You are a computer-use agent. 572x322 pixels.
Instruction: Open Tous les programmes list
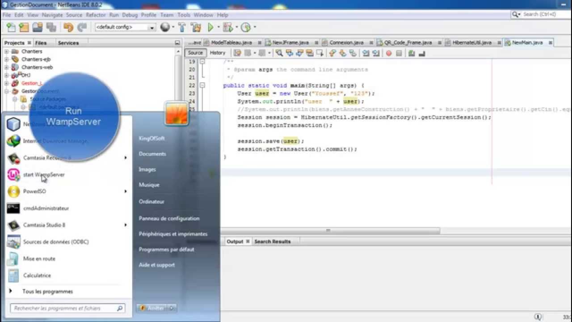click(47, 292)
